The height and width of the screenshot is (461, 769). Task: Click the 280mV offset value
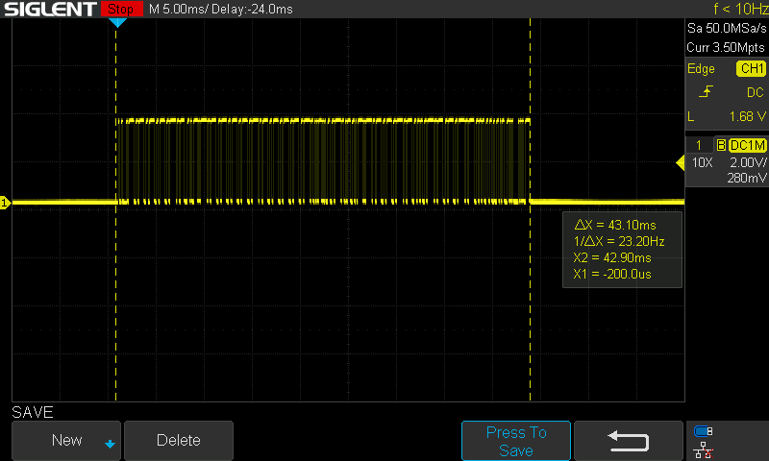click(x=747, y=179)
